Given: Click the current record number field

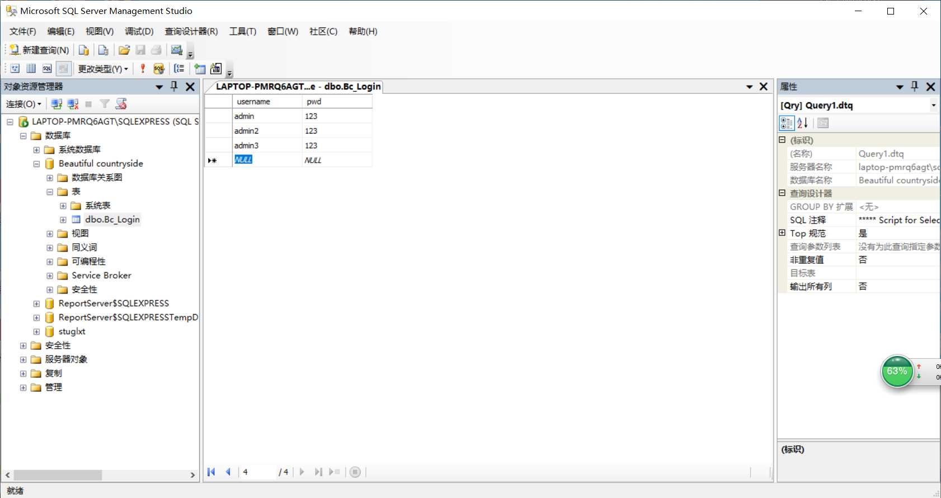Looking at the screenshot, I should point(258,472).
